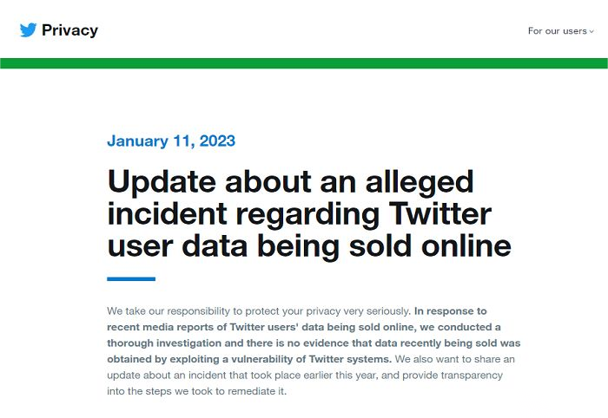
Task: Click bold text In response to
Action: (451, 311)
